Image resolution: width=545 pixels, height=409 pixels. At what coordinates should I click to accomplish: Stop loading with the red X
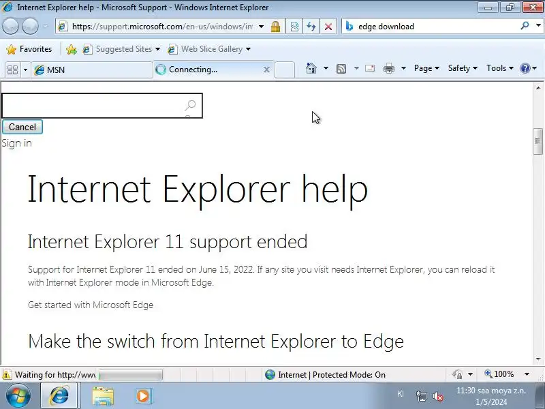[x=328, y=27]
